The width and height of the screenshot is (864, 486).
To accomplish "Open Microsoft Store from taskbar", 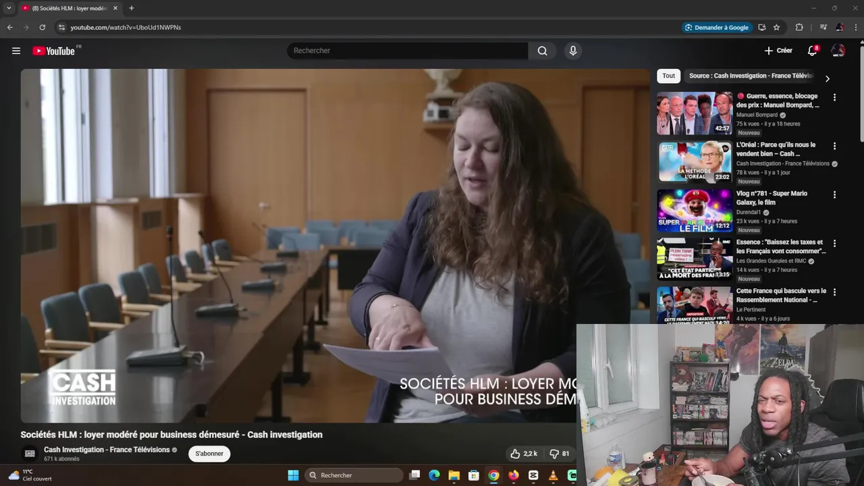I will 474,475.
